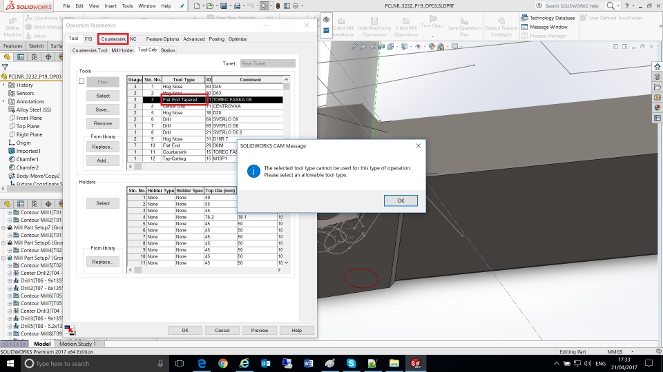Open DimXpert crosshair tab icon in upper panel
Screen dimensions: 663x372
click(48, 57)
